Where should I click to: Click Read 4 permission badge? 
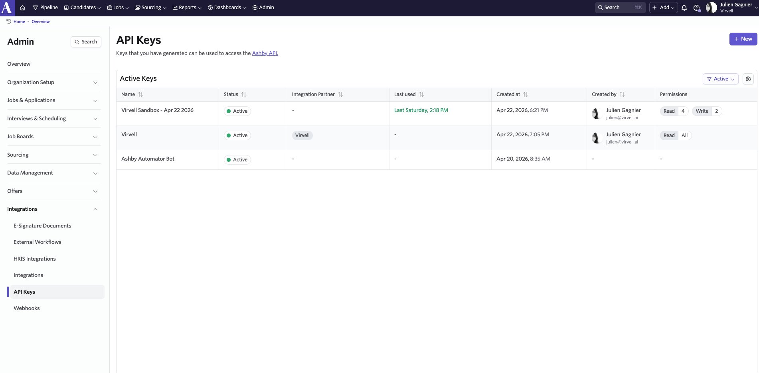point(674,111)
